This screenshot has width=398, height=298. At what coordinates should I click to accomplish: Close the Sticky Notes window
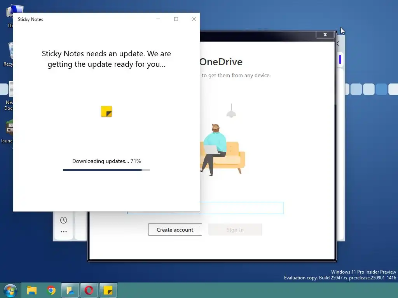pyautogui.click(x=194, y=19)
